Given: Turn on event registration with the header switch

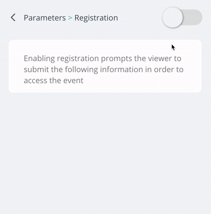Looking at the screenshot, I should point(182,17).
